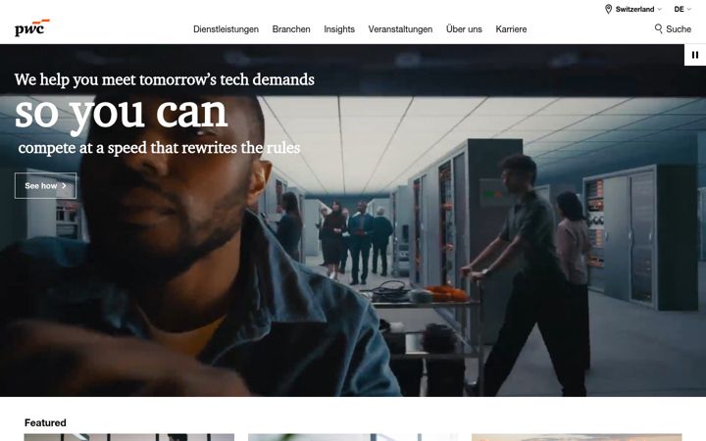This screenshot has width=706, height=441.
Task: Click the hero headline about tech demands
Action: coord(165,79)
